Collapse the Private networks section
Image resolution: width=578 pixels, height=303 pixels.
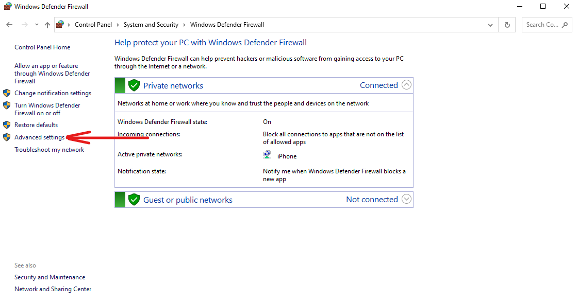coord(406,85)
